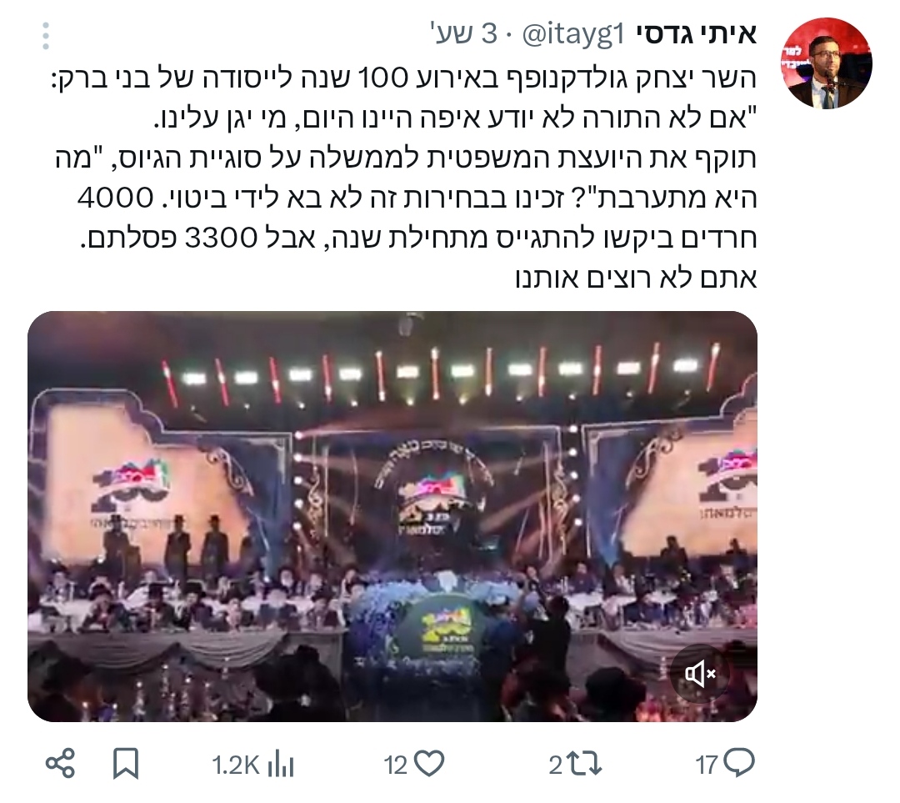Like the tweet with the heart icon
The image size is (900, 803).
tap(429, 764)
